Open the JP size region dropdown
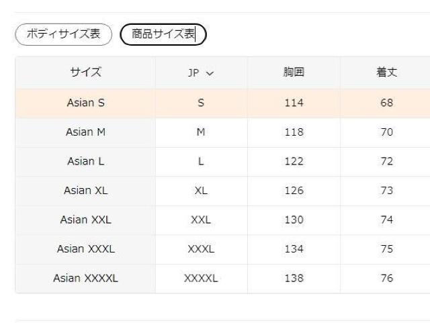This screenshot has height=323, width=430. pos(200,73)
